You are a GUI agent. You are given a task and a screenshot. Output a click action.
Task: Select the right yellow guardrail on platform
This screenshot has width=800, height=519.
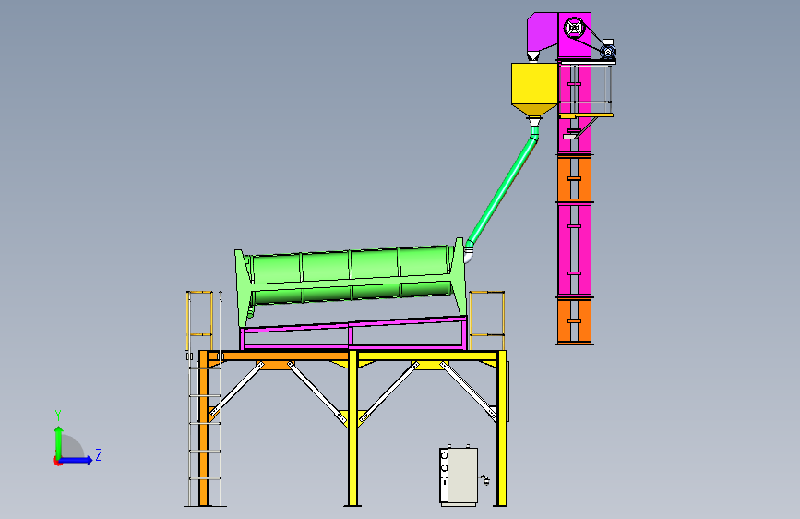point(486,320)
